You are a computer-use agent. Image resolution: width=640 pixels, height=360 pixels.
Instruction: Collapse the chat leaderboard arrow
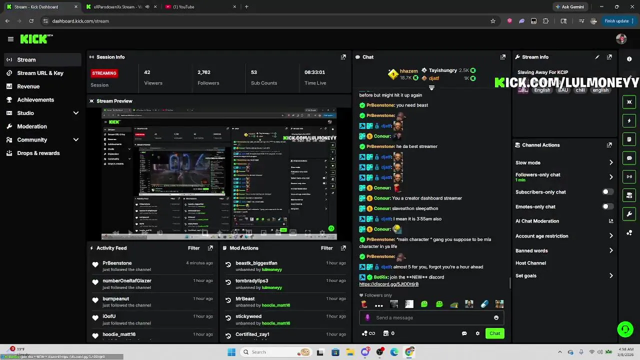[x=431, y=88]
